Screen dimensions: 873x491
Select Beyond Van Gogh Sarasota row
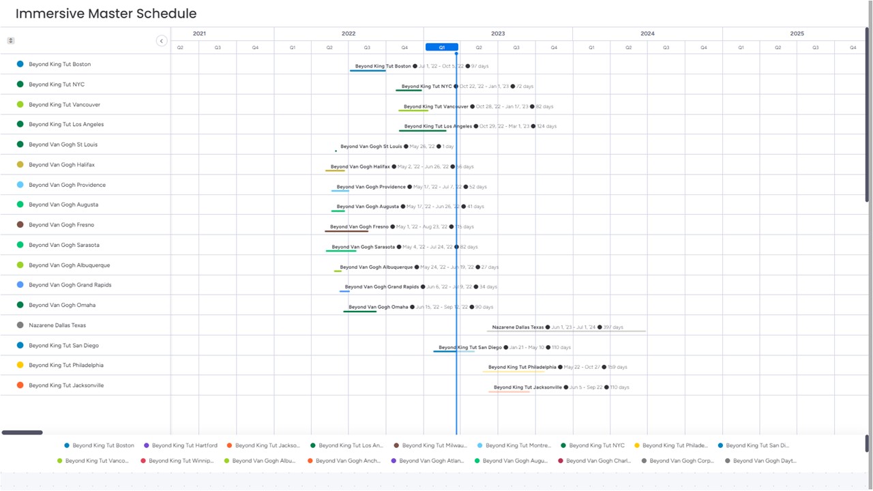(85, 245)
